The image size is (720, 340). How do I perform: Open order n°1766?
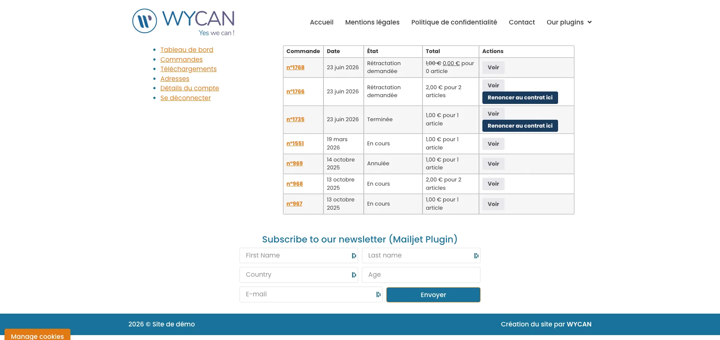(x=295, y=91)
